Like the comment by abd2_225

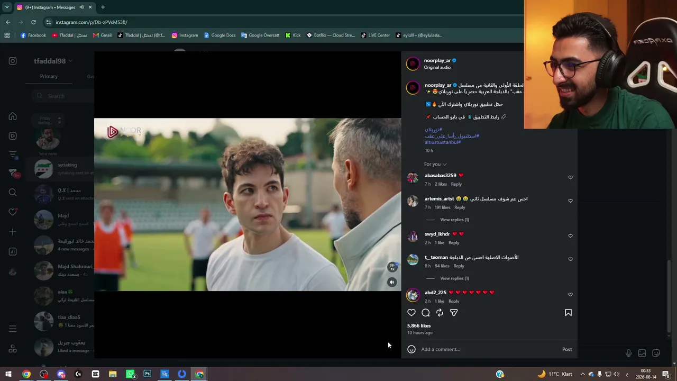[x=570, y=294]
